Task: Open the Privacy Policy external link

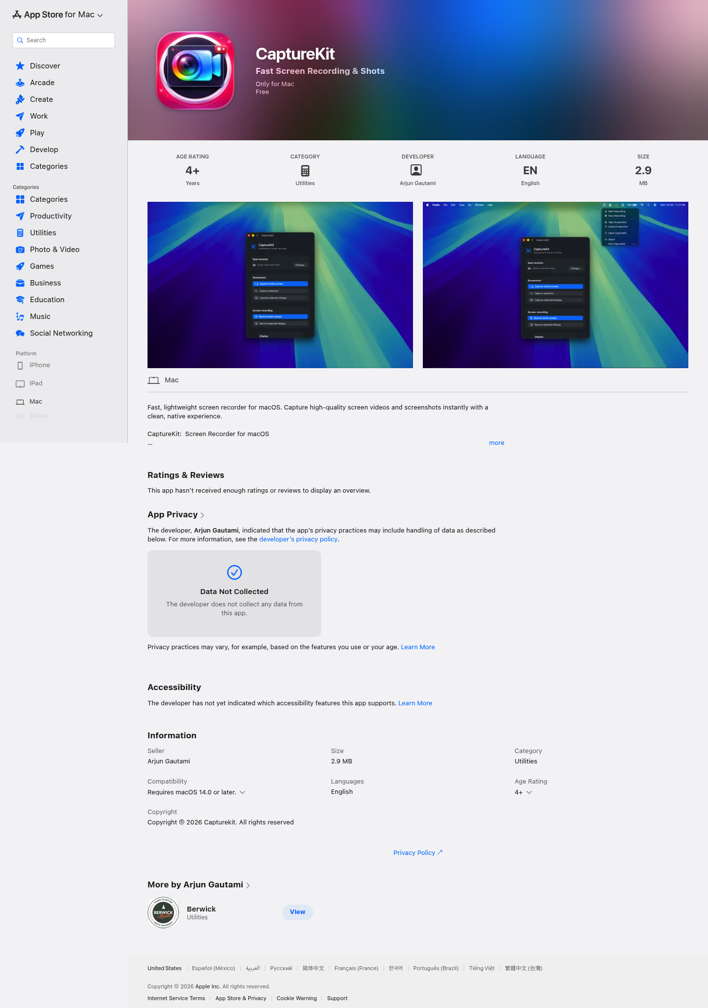Action: [418, 853]
